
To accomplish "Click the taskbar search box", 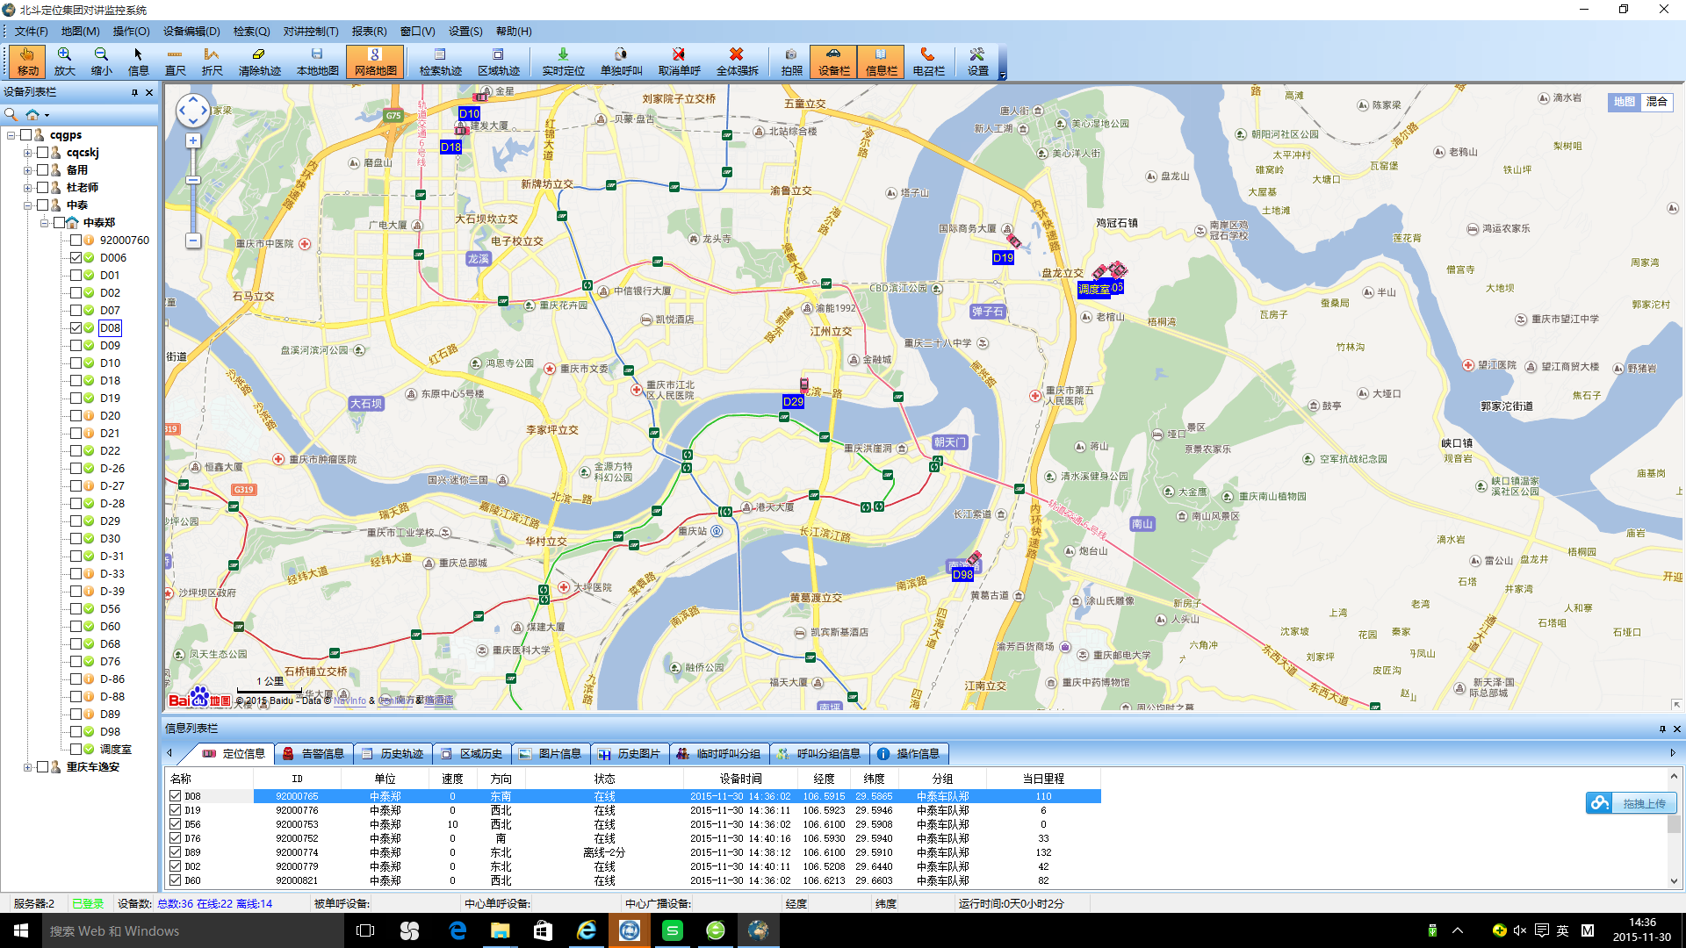I will 193,930.
